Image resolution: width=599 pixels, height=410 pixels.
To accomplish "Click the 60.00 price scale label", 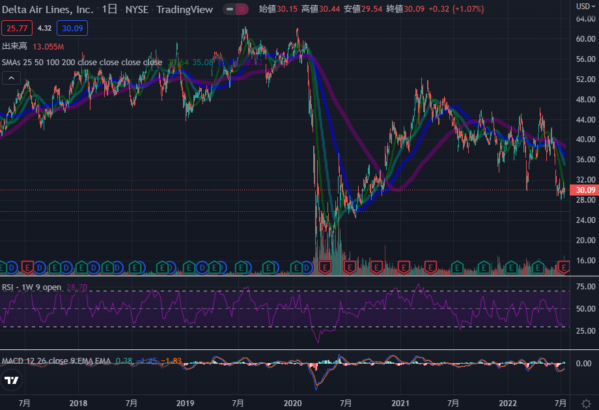I will (585, 39).
